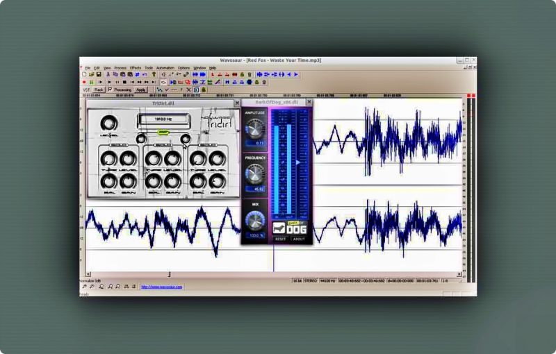Jump to the end with skip-forward button
Screen dimensions: 556x354
[153, 82]
